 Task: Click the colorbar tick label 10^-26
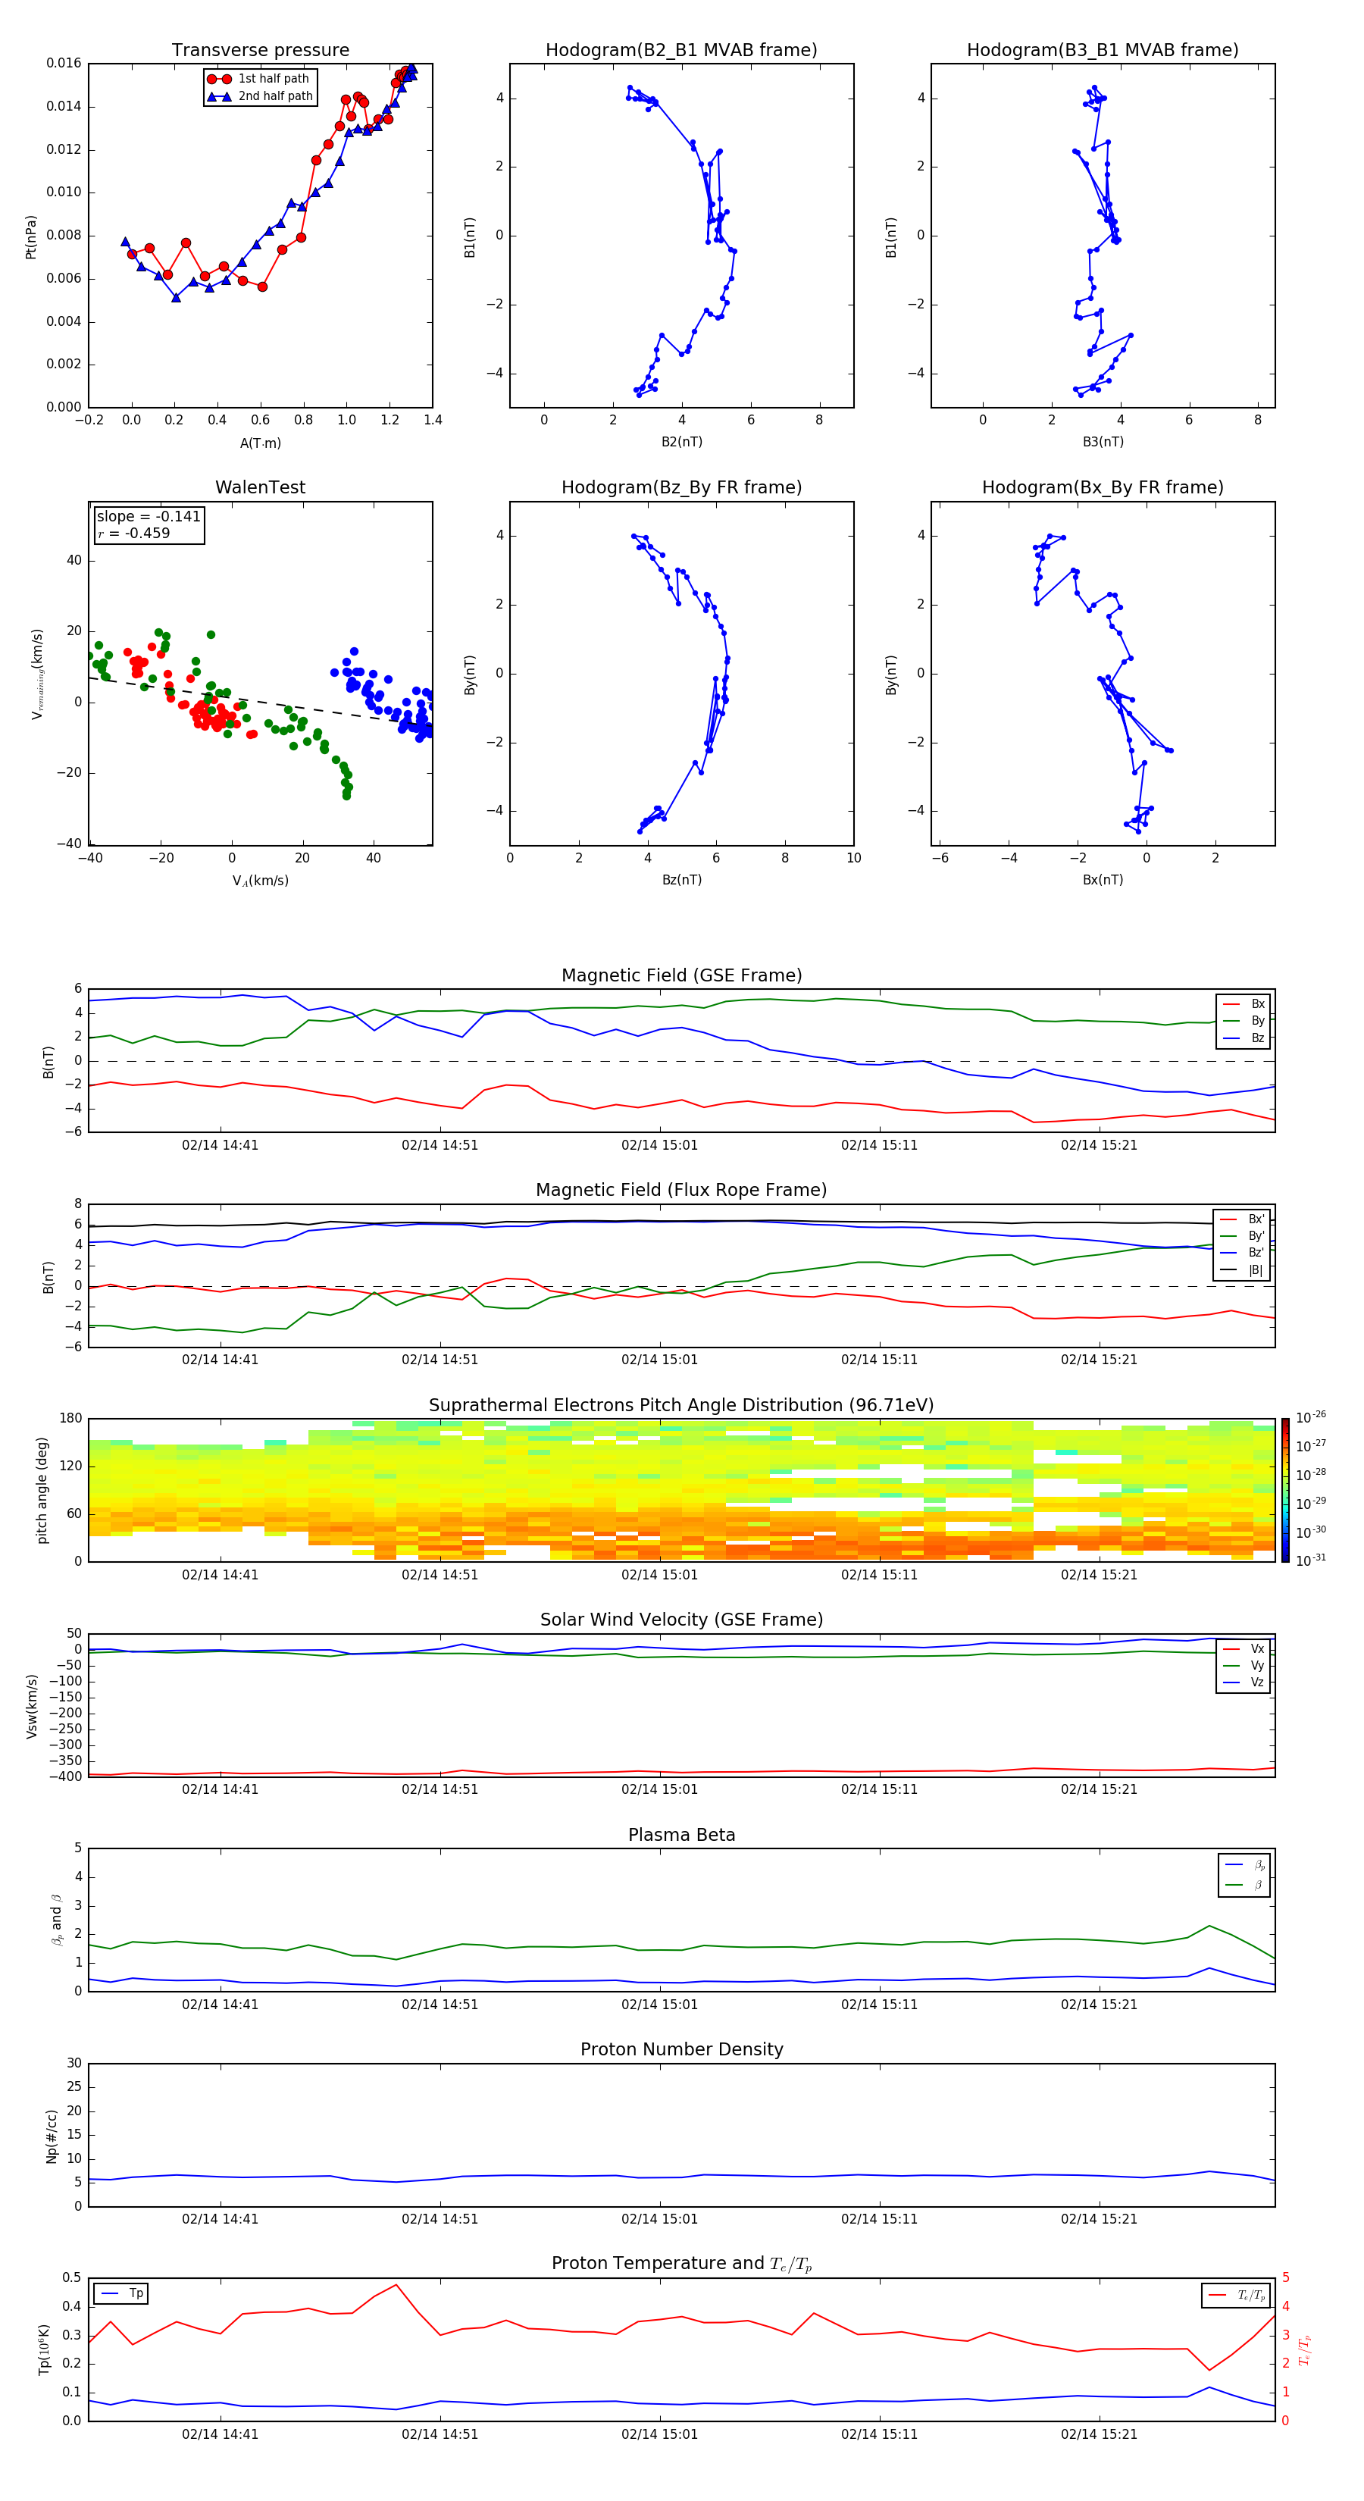pos(1311,1417)
